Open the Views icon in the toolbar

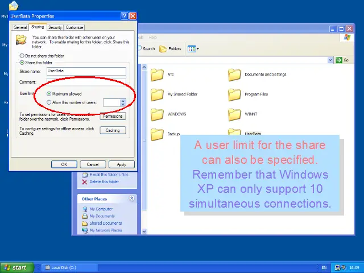tap(192, 49)
